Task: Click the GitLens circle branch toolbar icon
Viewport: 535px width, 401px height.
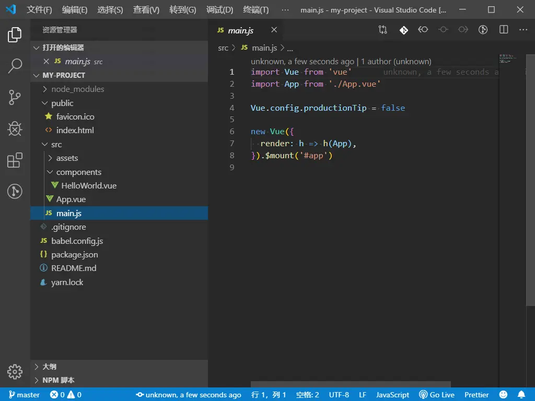Action: point(483,30)
